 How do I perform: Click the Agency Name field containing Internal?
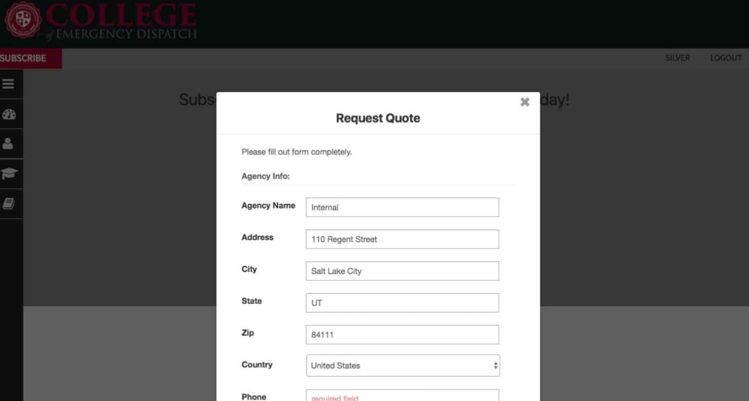[402, 207]
